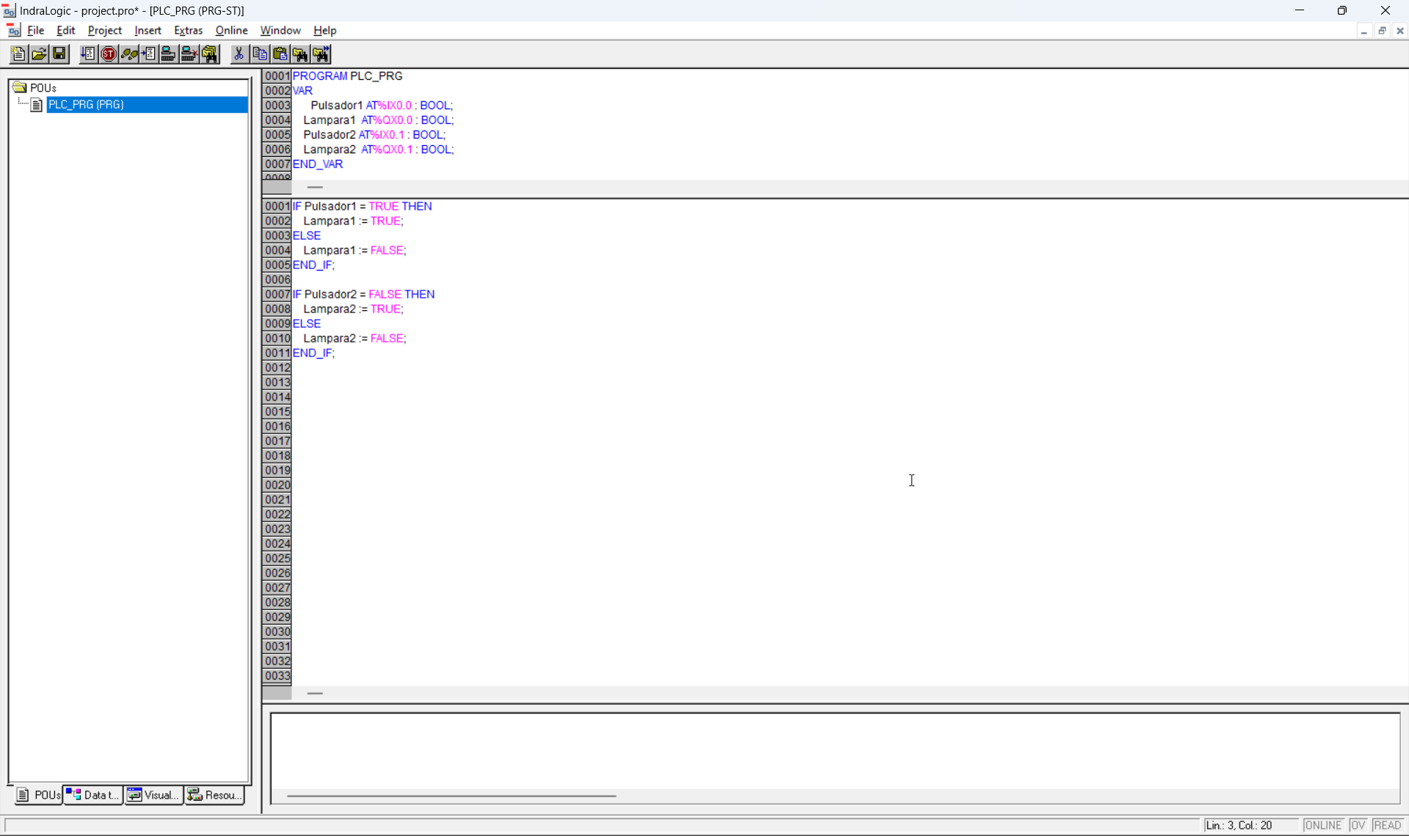Save project using the floppy disk icon
The image size is (1409, 836).
(x=59, y=54)
